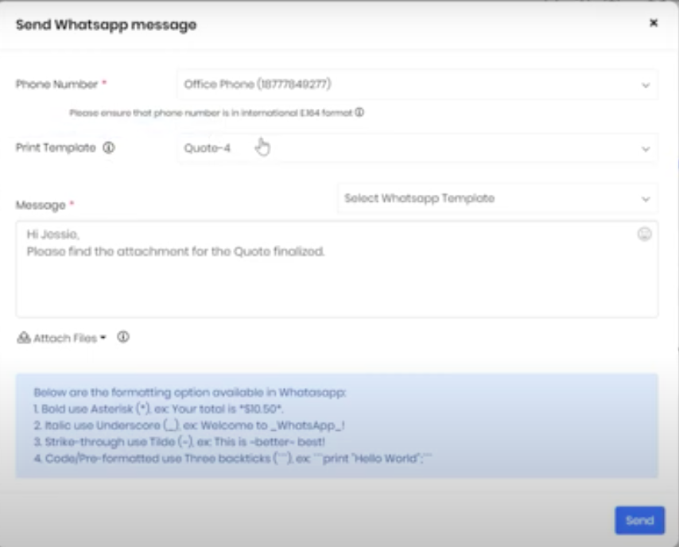Open the Print Template Quote-4 dropdown

tap(417, 148)
